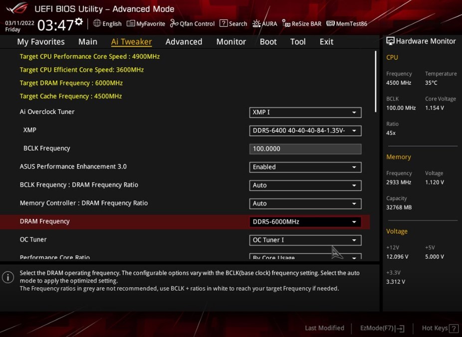Click the Core Voltage 1.154 V value
Screen dimensions: 462x337
pyautogui.click(x=434, y=108)
